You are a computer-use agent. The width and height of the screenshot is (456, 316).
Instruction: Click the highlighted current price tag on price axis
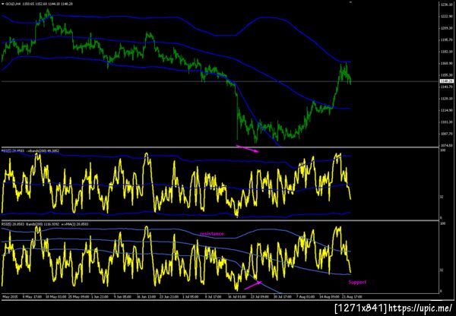[447, 81]
